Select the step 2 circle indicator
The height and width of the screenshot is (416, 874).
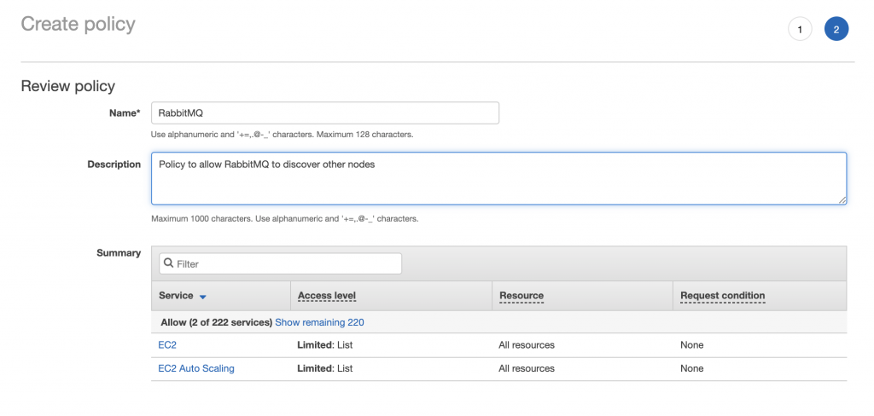pyautogui.click(x=836, y=30)
